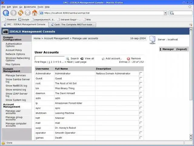Check the box for shutdown account

[x=141, y=113]
